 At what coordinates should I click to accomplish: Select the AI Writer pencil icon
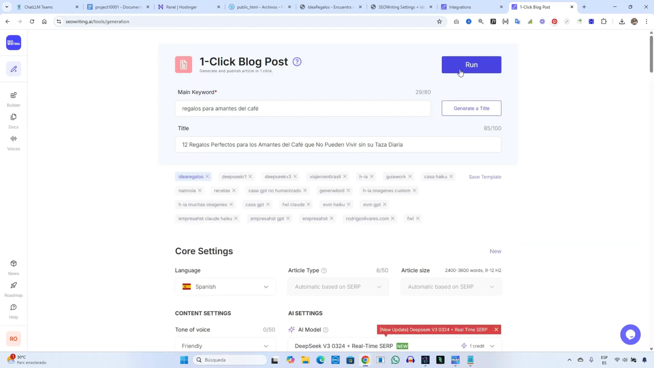(x=13, y=69)
